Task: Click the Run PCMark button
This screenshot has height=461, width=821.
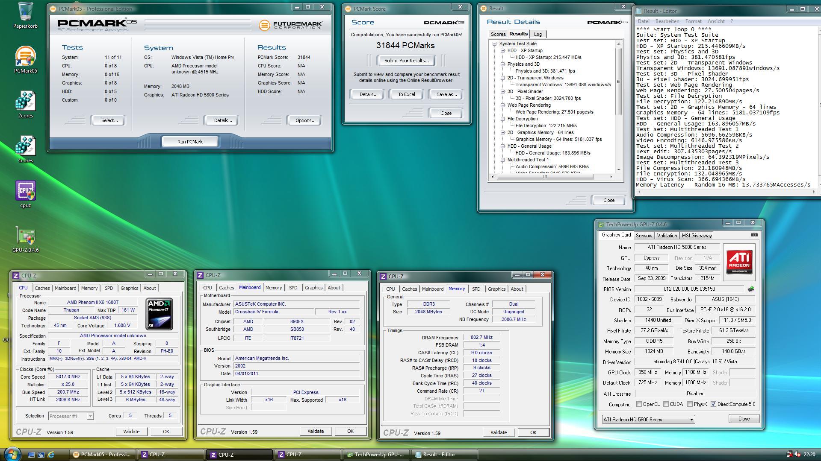Action: tap(190, 142)
